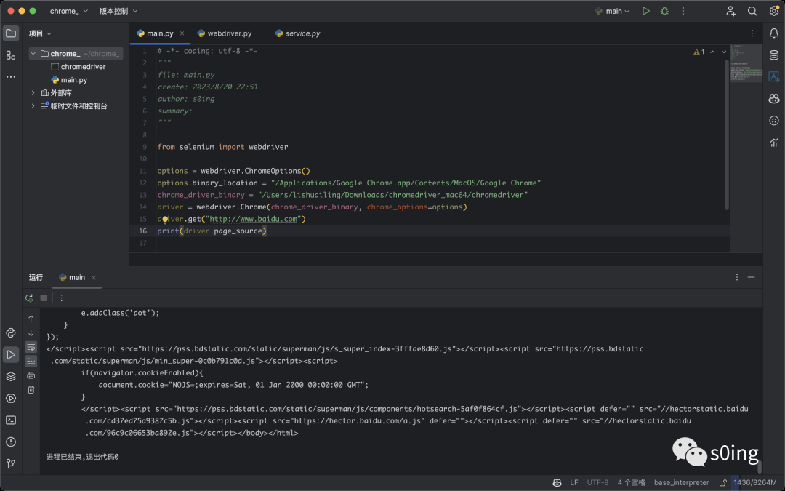Image resolution: width=785 pixels, height=491 pixels.
Task: Hide the Run tool window
Action: tap(752, 277)
